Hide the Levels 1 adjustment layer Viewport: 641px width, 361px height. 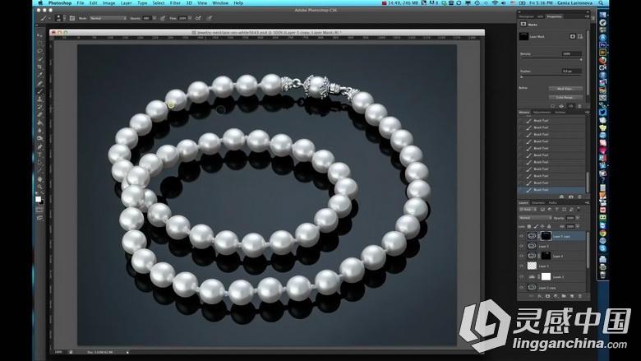(521, 277)
